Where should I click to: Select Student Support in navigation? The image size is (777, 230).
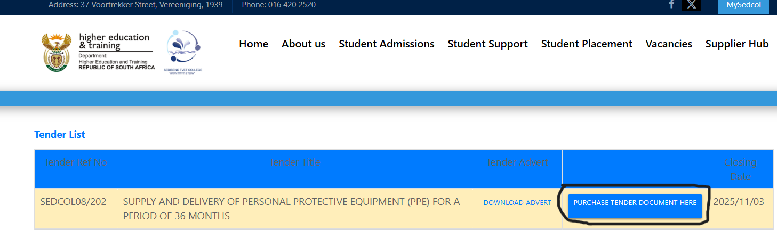coord(487,44)
